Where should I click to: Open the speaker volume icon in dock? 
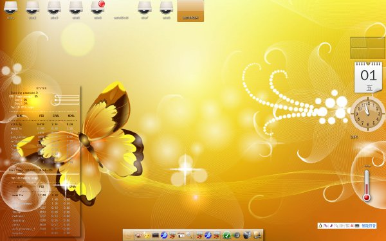coord(237,235)
